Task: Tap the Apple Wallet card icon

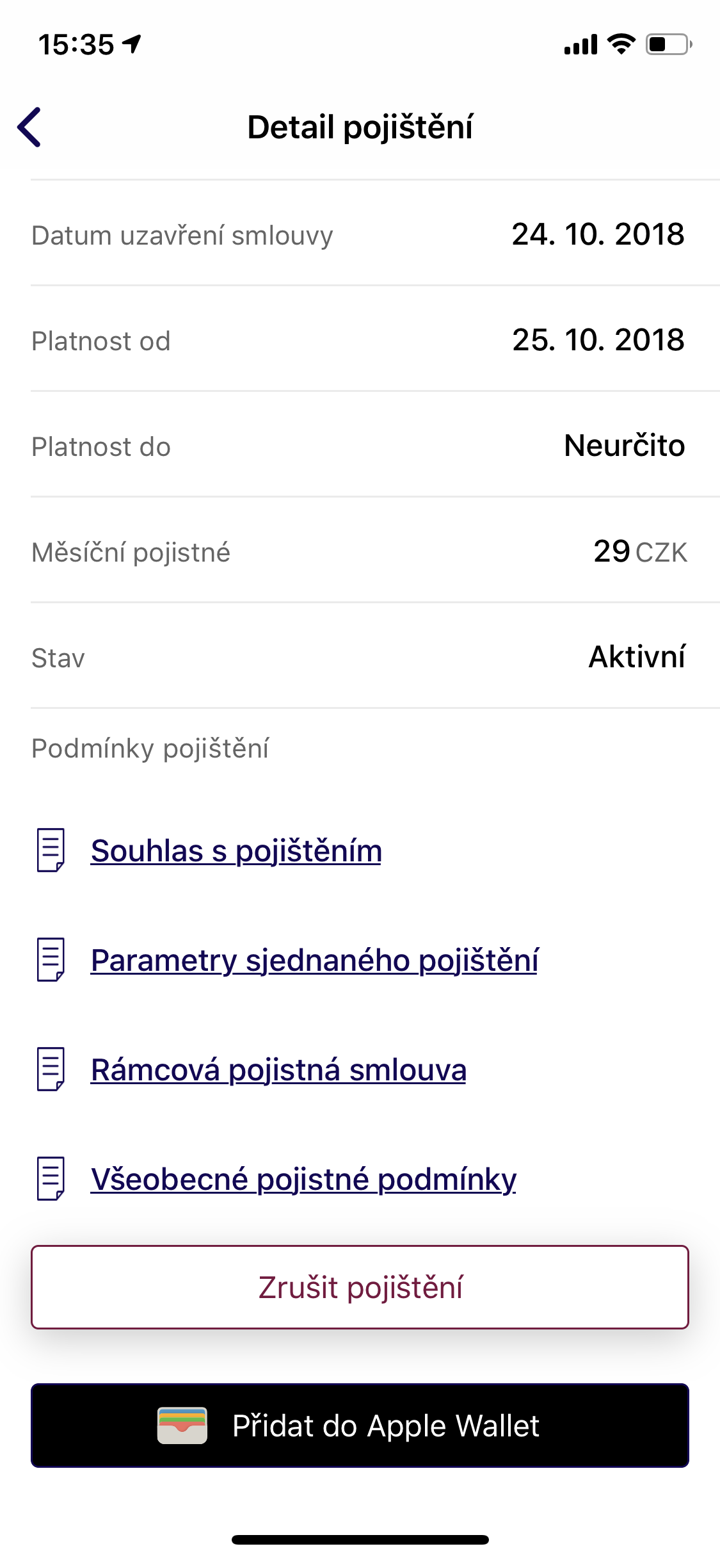Action: (182, 1426)
